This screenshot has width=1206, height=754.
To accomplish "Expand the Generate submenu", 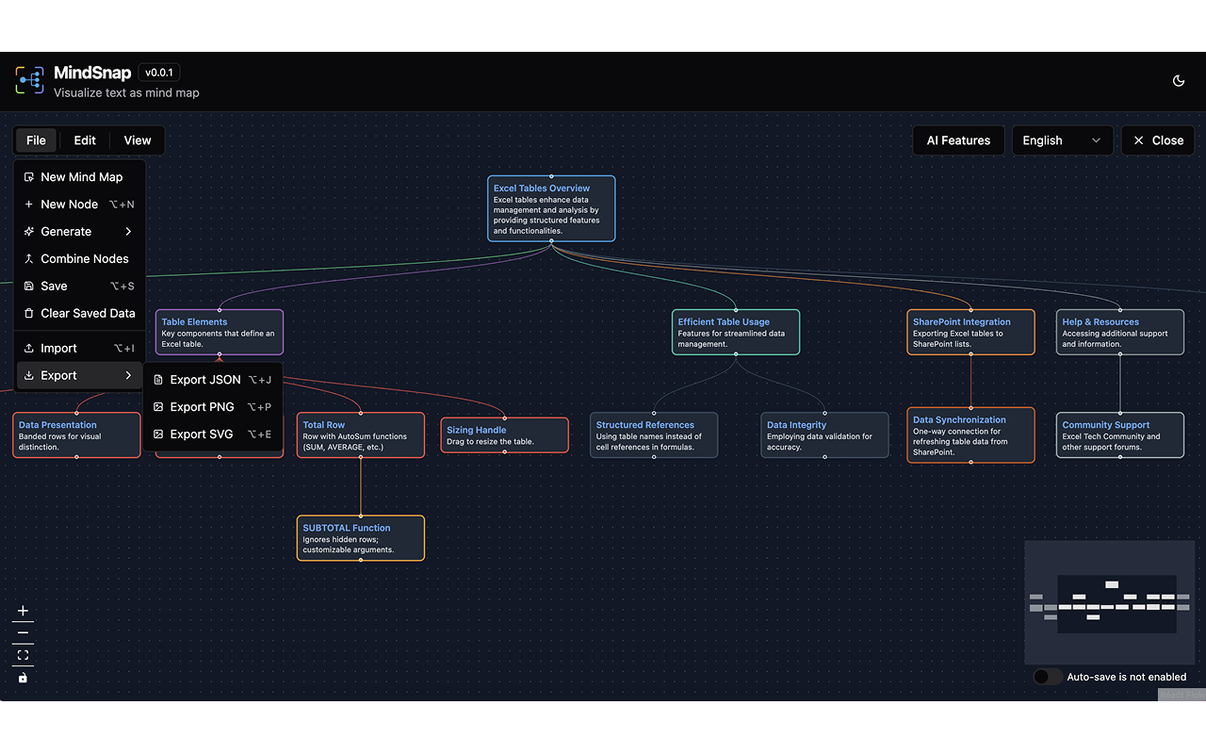I will click(128, 231).
